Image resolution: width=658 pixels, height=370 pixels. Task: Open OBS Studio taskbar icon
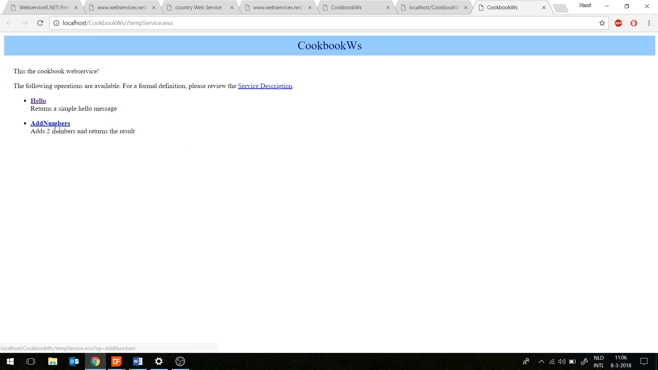click(180, 361)
